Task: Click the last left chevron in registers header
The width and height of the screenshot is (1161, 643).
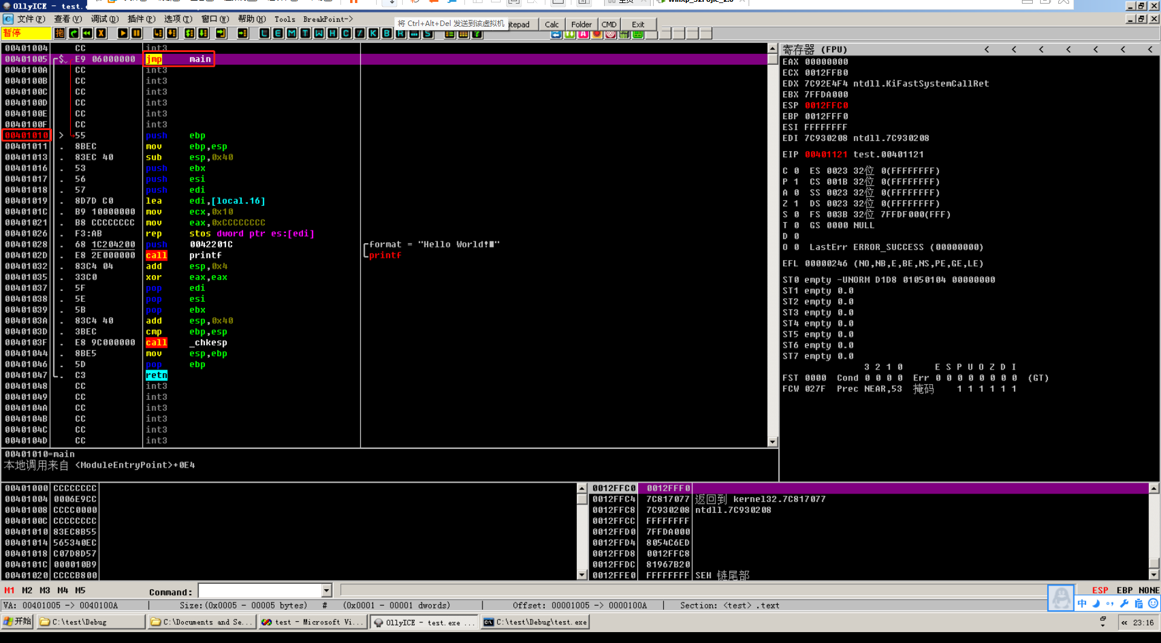Action: point(1150,50)
